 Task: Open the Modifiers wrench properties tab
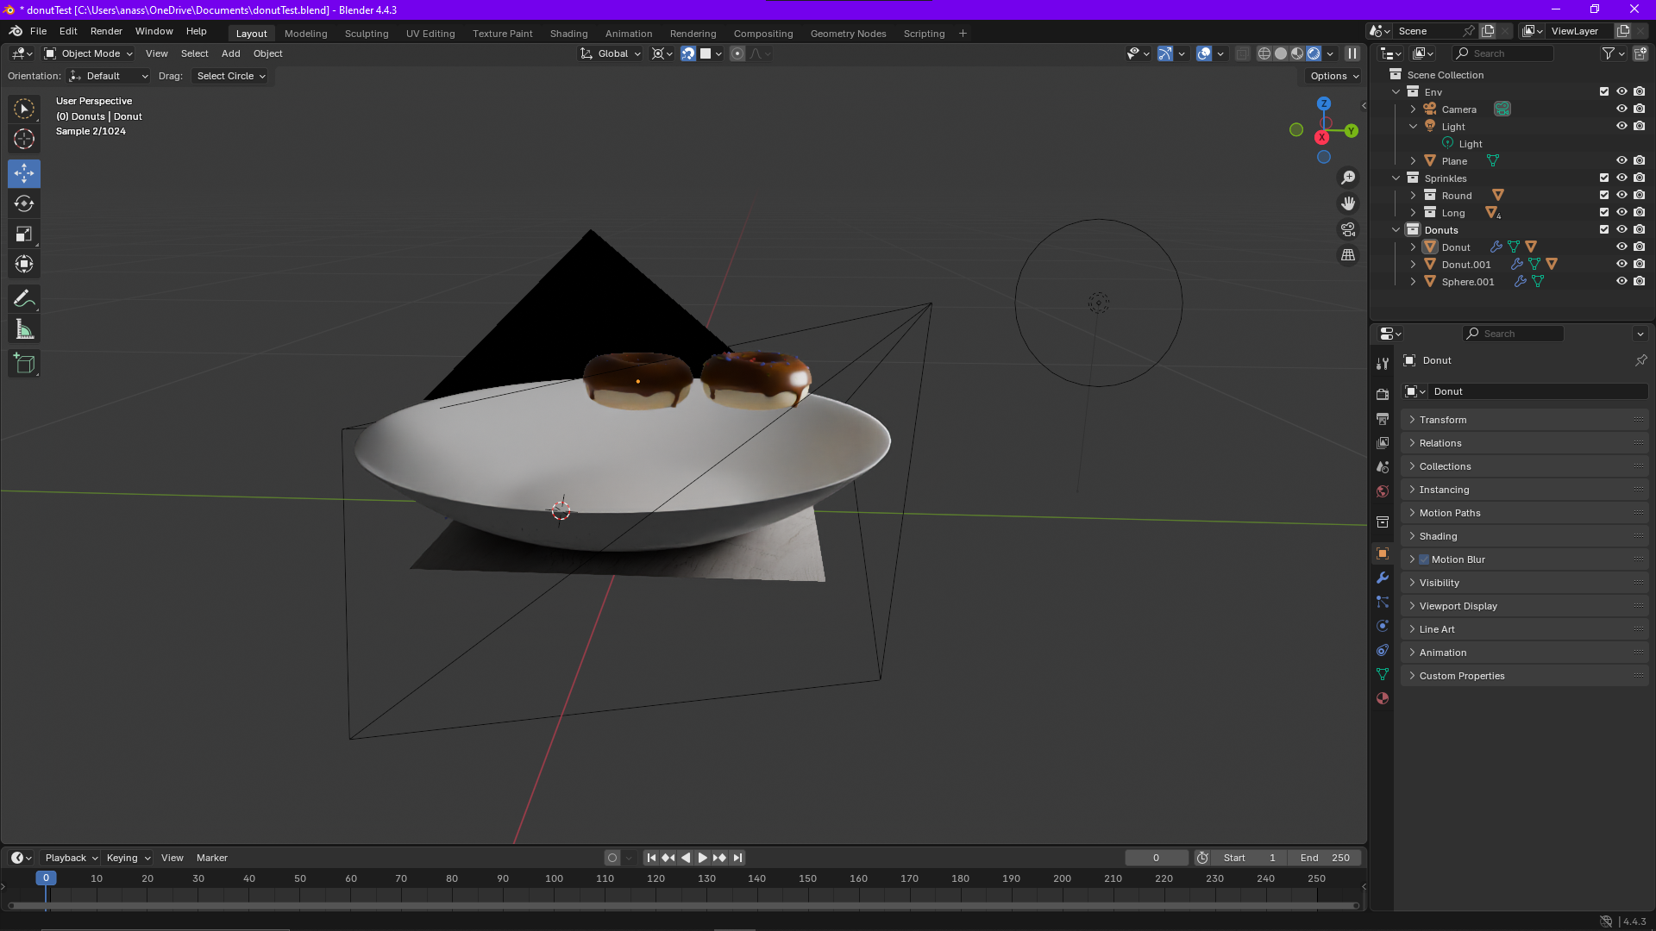(1383, 578)
